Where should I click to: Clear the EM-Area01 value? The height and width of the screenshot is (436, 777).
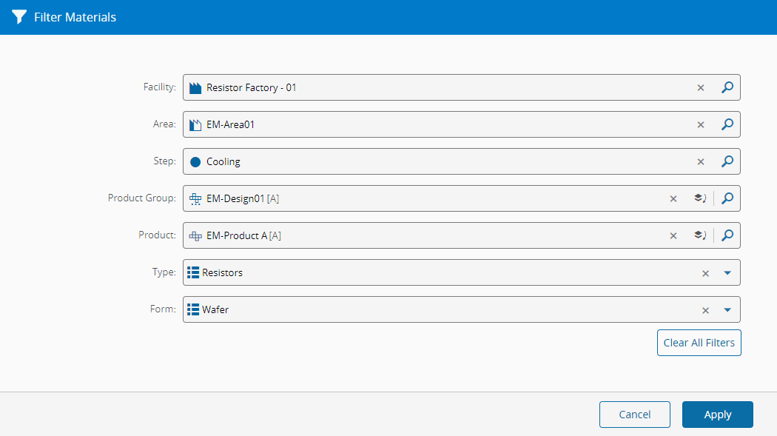(x=701, y=124)
